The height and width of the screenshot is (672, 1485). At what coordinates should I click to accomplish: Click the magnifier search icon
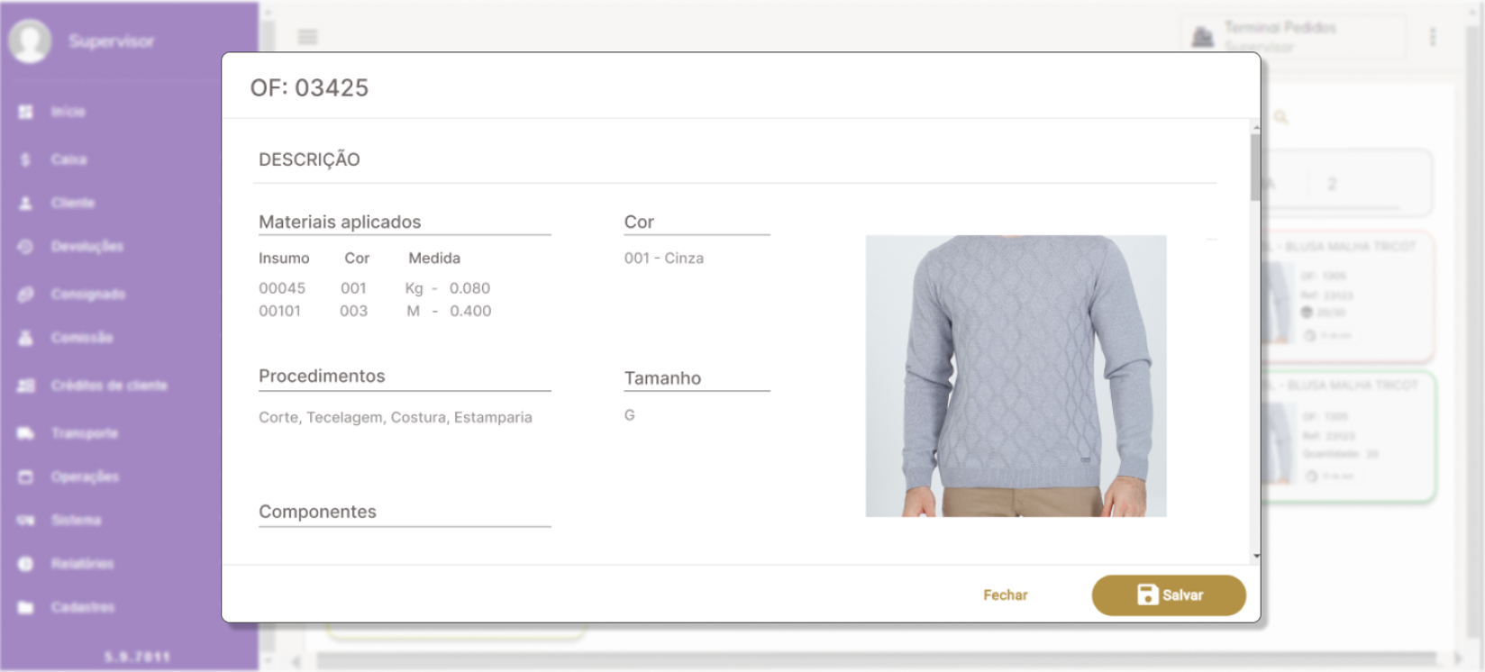[1280, 118]
